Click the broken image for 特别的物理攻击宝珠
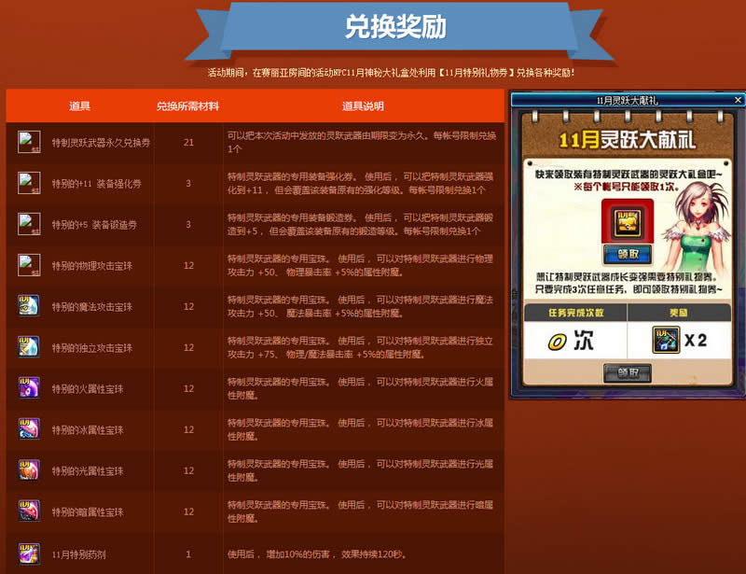This screenshot has height=574, width=746. [29, 264]
